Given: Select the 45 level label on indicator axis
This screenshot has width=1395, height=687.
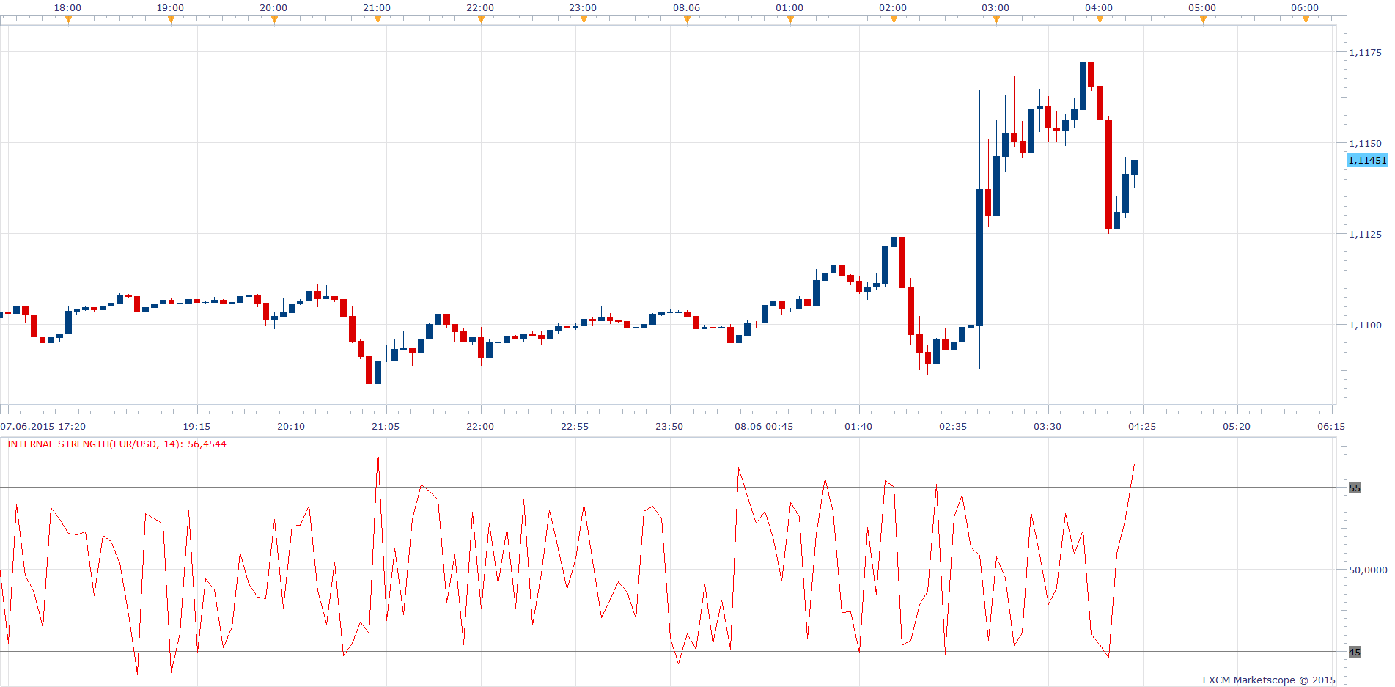Looking at the screenshot, I should [1355, 652].
